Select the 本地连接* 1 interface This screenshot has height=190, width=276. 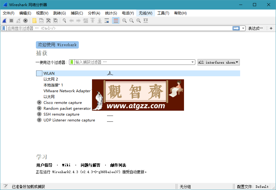click(53, 85)
